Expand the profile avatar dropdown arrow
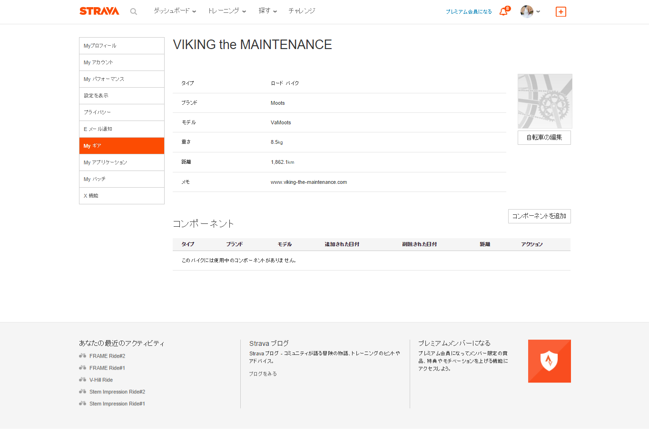This screenshot has width=649, height=433. [x=538, y=11]
